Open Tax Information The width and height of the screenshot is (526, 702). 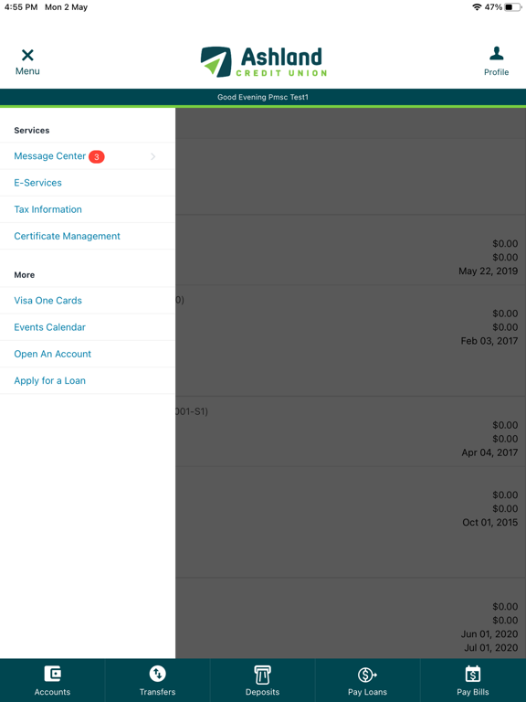[88, 209]
